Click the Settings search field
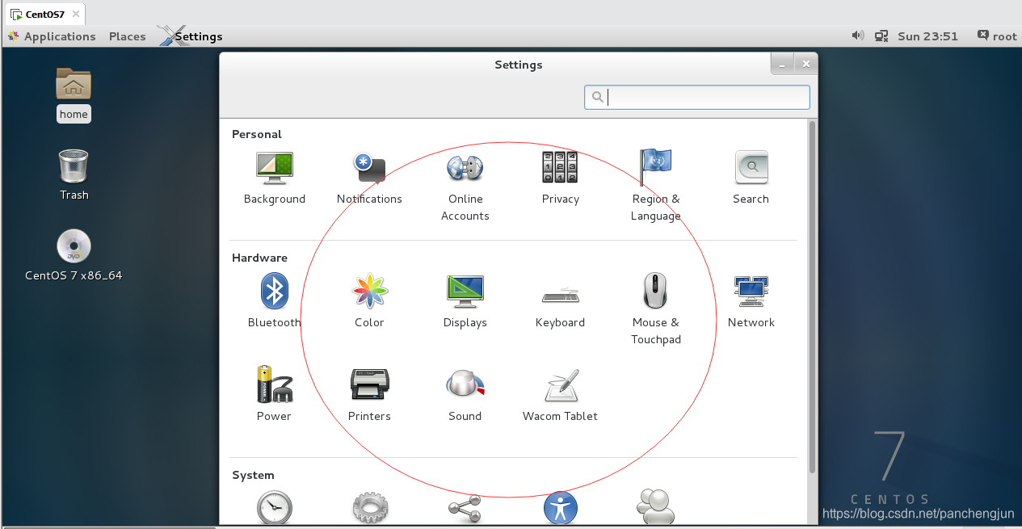Viewport: 1022px width, 529px height. click(697, 97)
